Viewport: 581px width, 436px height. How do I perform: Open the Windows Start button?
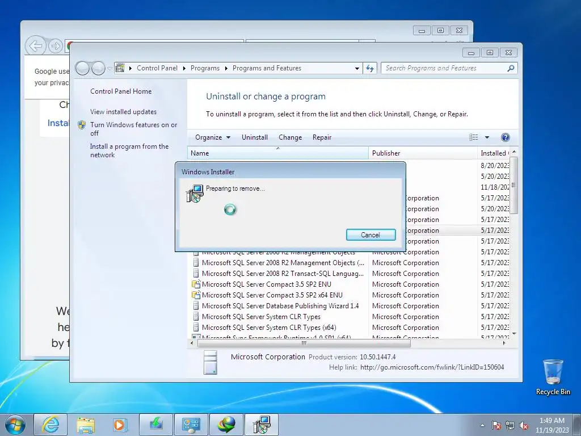15,425
